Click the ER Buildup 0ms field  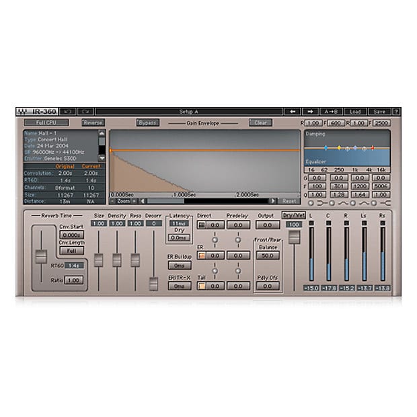tap(180, 266)
